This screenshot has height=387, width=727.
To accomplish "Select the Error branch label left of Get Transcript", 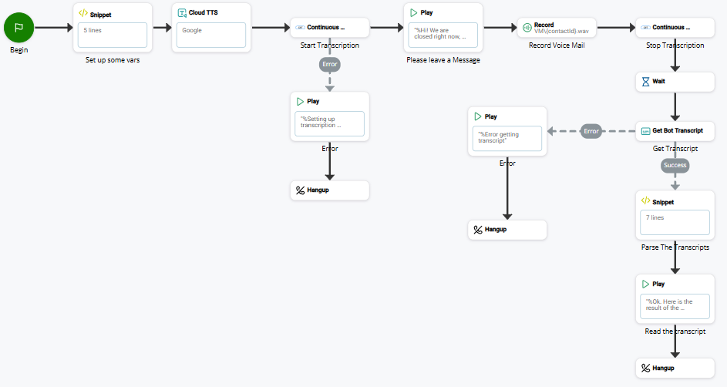I will (x=591, y=131).
